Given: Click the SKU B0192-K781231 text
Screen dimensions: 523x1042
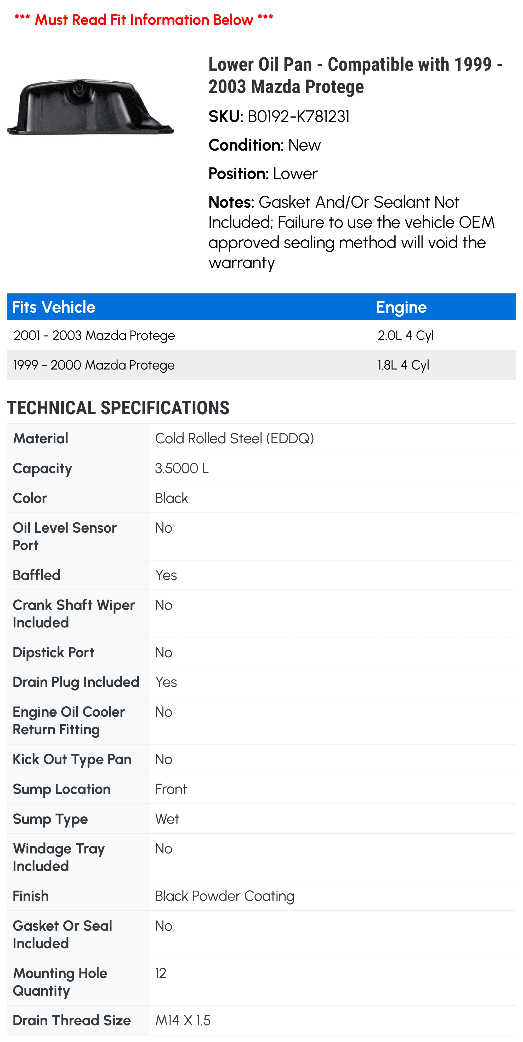Looking at the screenshot, I should tap(279, 117).
